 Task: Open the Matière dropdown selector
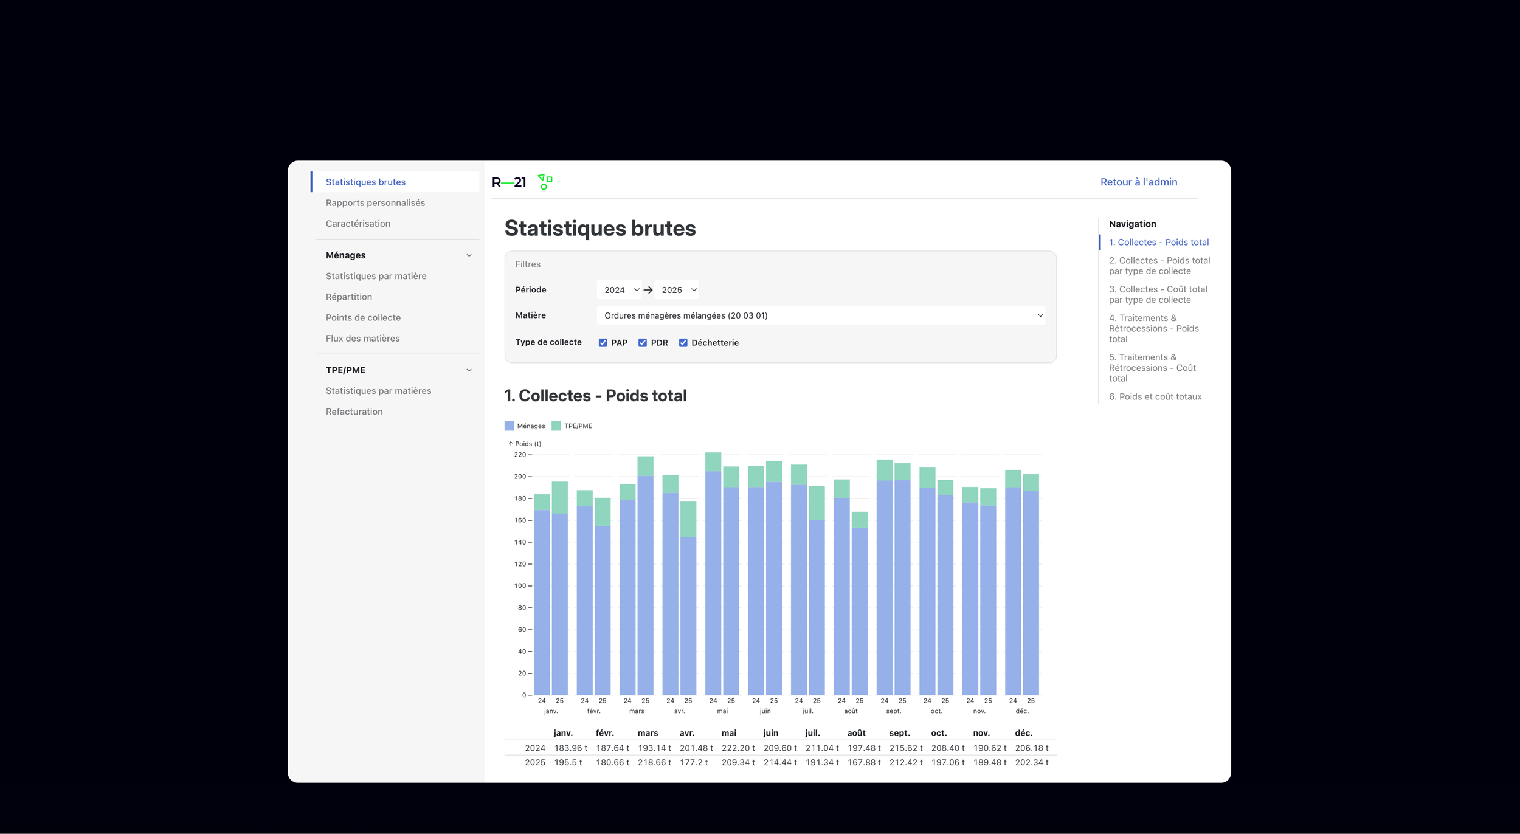pos(821,315)
